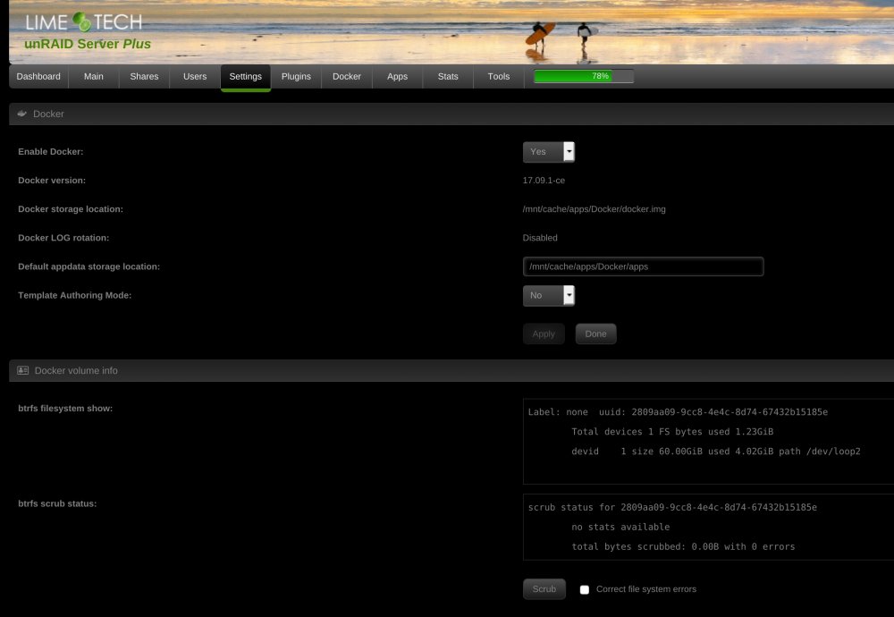This screenshot has height=617, width=894.
Task: Click the Lime Tech logo
Action: tap(84, 22)
